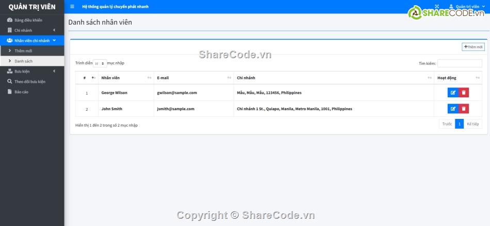Click the Tìm kiếm search field
This screenshot has width=490, height=226.
pyautogui.click(x=460, y=63)
